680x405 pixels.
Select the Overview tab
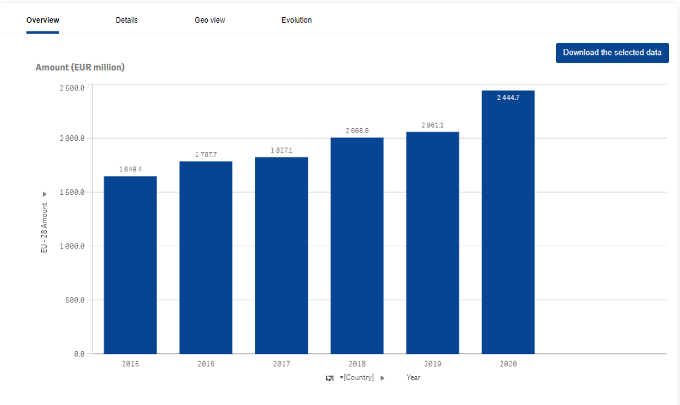pyautogui.click(x=43, y=20)
